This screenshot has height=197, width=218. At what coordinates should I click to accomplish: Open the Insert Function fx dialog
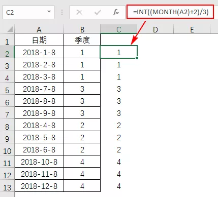coord(116,12)
